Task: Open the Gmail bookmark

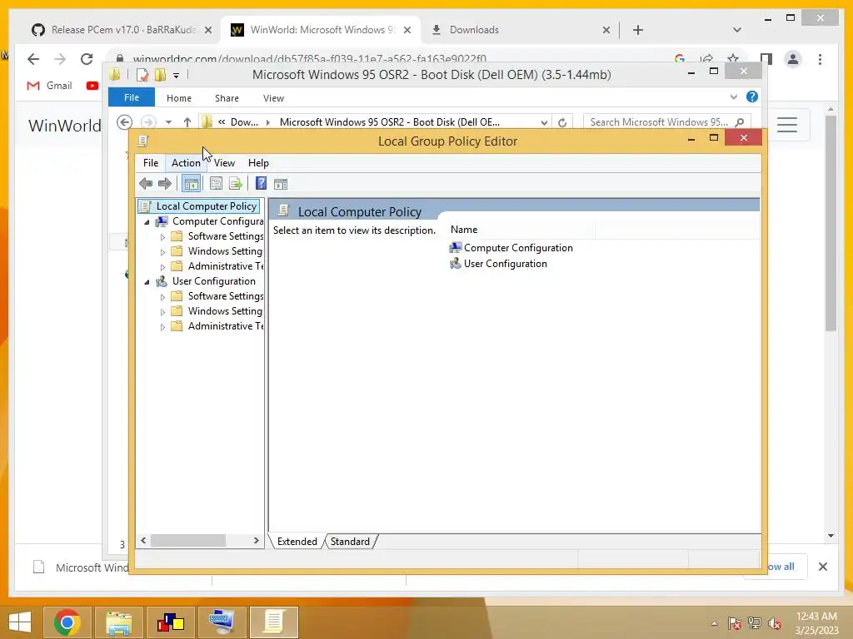Action: tap(49, 86)
